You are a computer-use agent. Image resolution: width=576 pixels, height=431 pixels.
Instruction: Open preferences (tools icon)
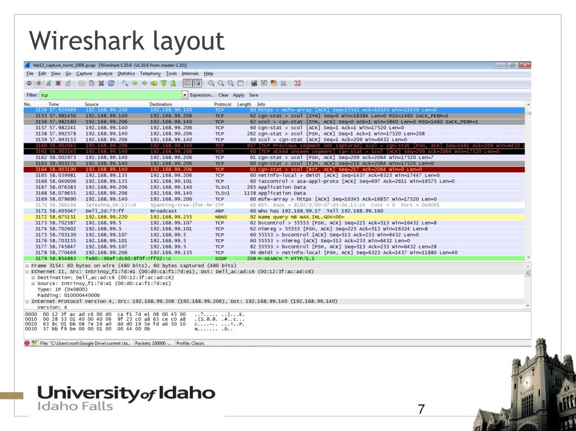pos(284,83)
